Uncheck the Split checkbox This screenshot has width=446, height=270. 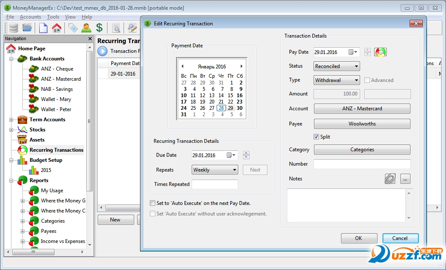316,137
